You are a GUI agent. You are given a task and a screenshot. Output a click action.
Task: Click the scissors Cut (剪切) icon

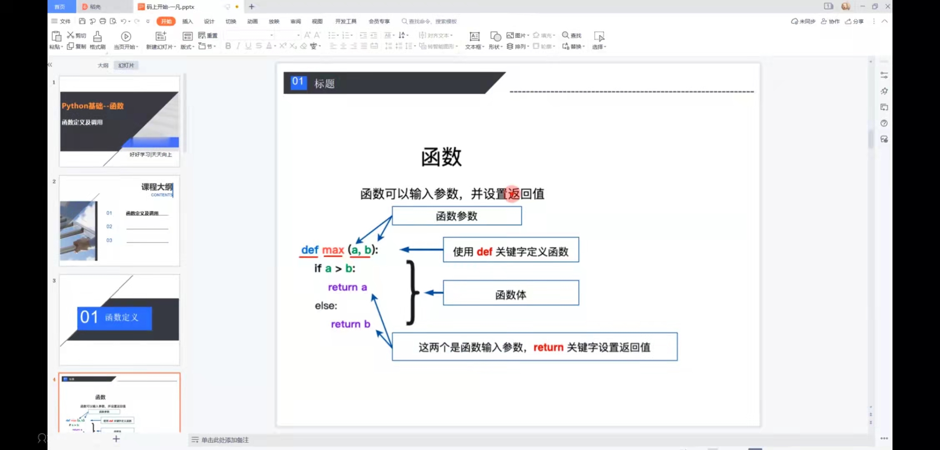coord(71,35)
